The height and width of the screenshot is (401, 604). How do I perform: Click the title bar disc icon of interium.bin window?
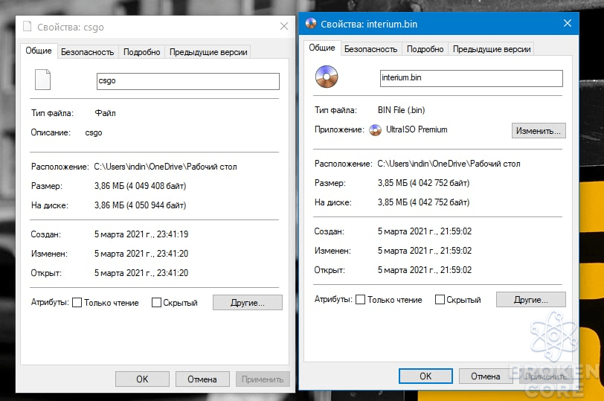point(310,24)
